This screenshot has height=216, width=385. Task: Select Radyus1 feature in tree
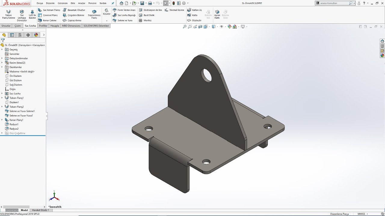coord(12,124)
